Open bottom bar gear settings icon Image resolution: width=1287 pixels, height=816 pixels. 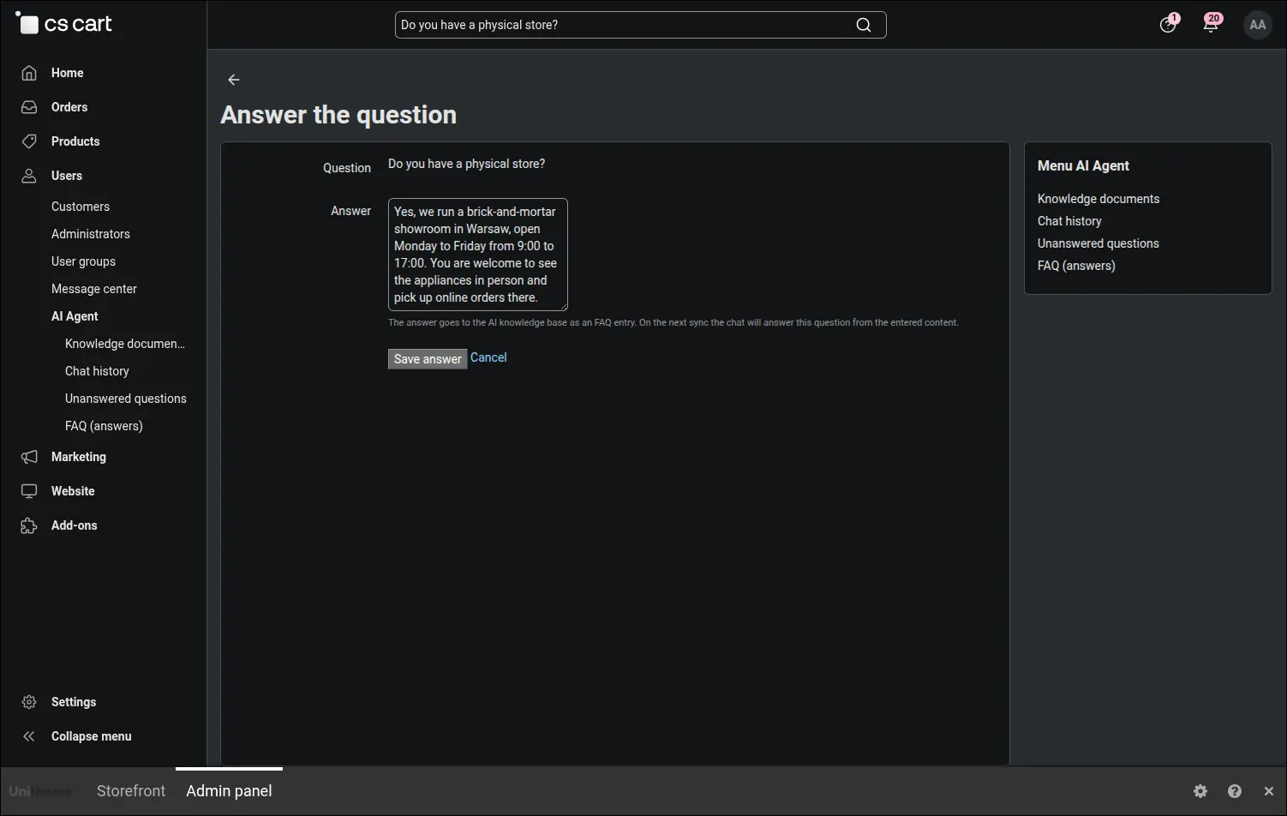(x=1200, y=791)
